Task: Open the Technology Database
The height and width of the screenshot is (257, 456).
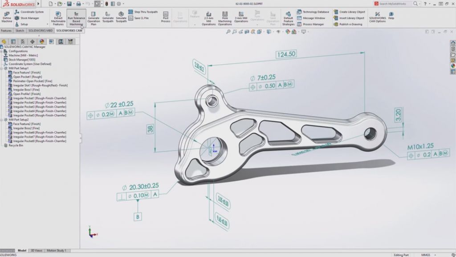Action: [315, 12]
